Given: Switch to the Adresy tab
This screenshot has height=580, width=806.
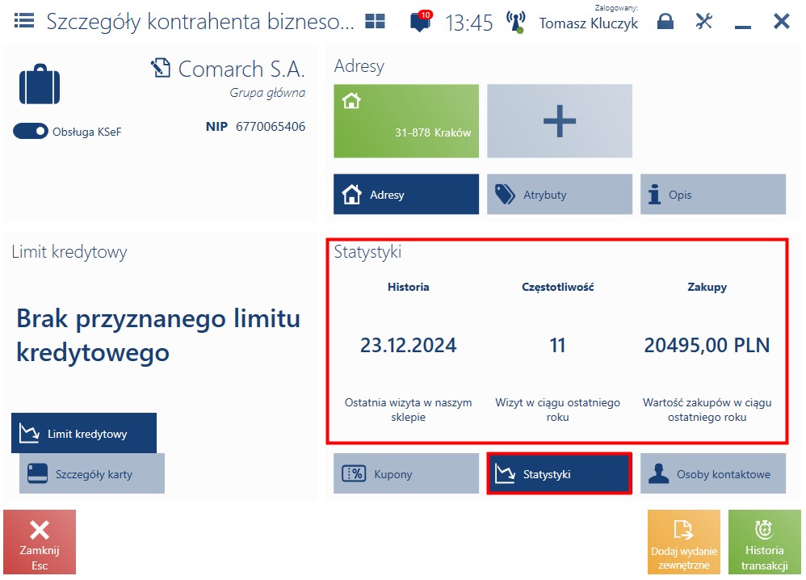Looking at the screenshot, I should tap(406, 195).
